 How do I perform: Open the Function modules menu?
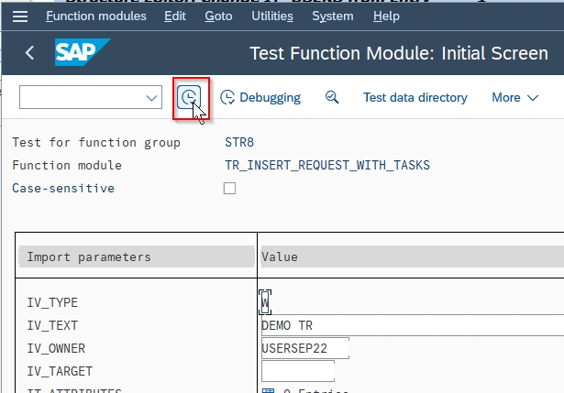[x=95, y=16]
